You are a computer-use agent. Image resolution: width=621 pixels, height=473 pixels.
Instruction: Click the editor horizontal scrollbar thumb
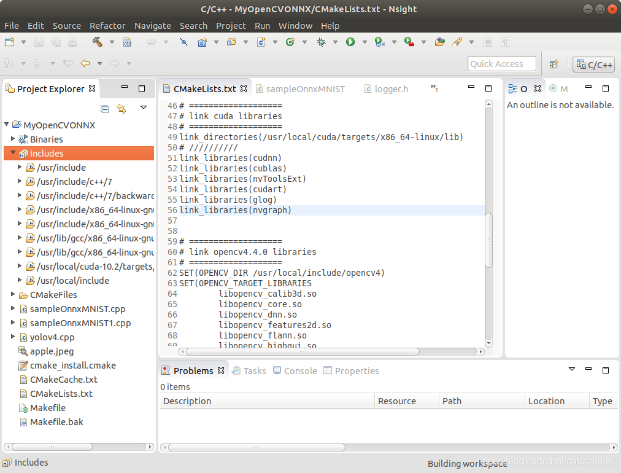[303, 351]
